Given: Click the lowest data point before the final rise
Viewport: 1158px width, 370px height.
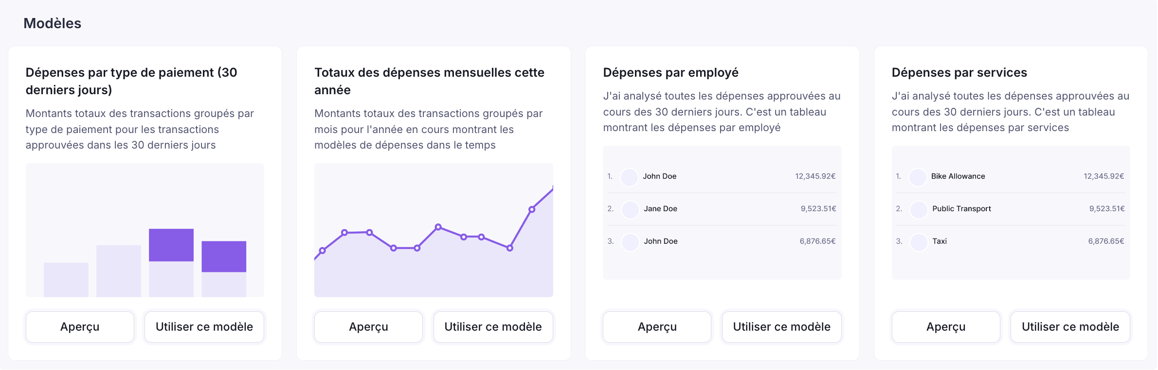Looking at the screenshot, I should coord(509,248).
